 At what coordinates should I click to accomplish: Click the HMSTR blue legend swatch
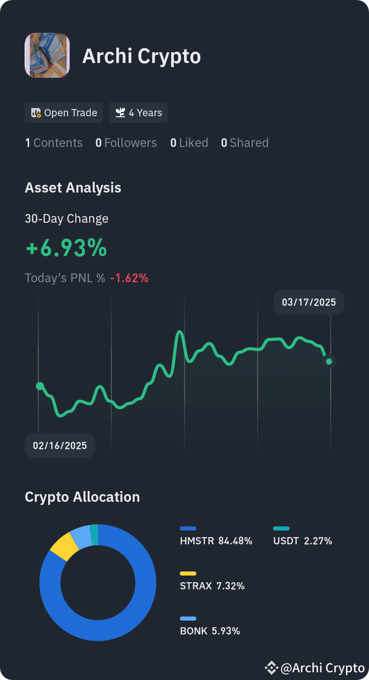188,528
